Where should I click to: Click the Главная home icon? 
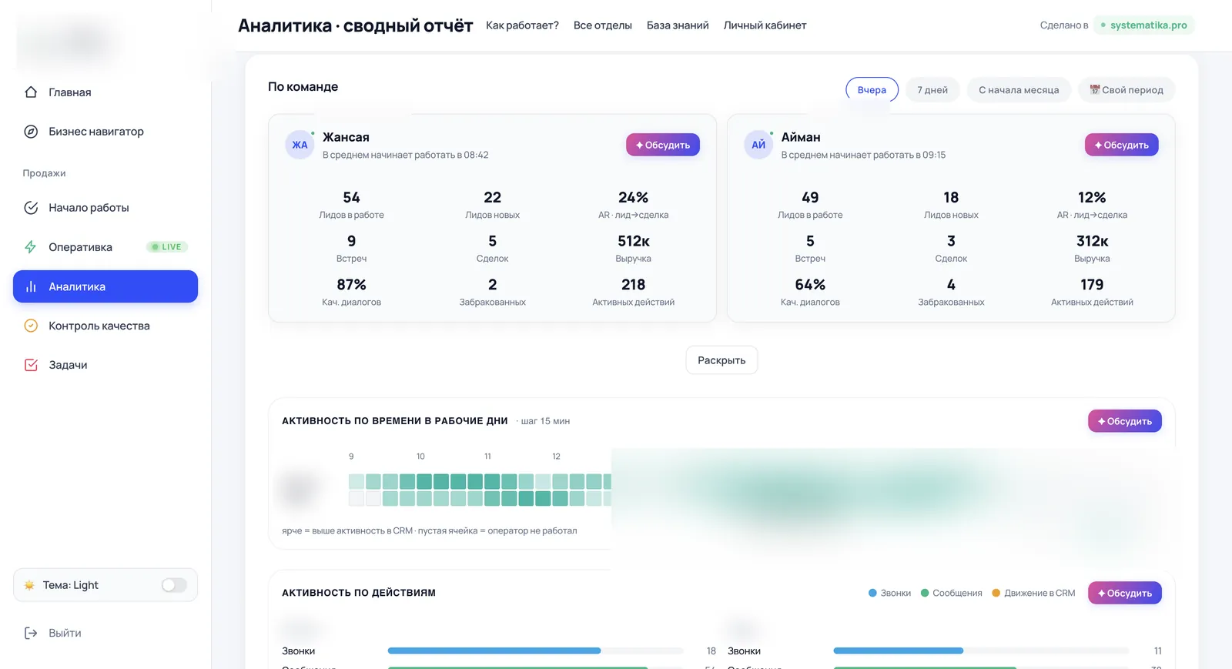(x=31, y=92)
